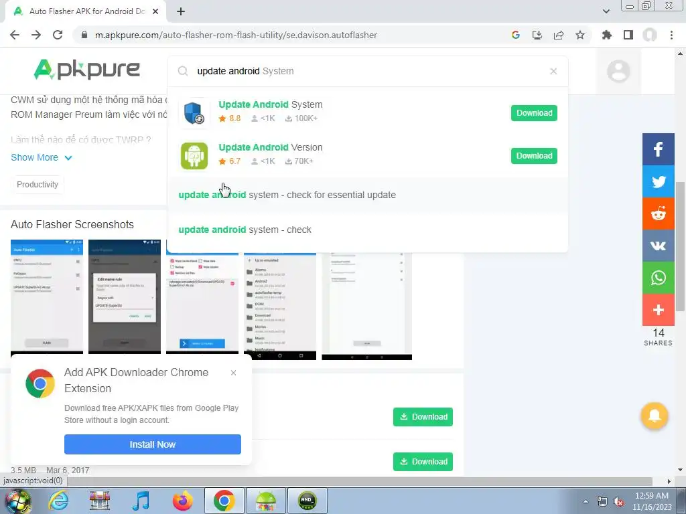Focus the search input field
Image resolution: width=686 pixels, height=514 pixels.
(368, 71)
